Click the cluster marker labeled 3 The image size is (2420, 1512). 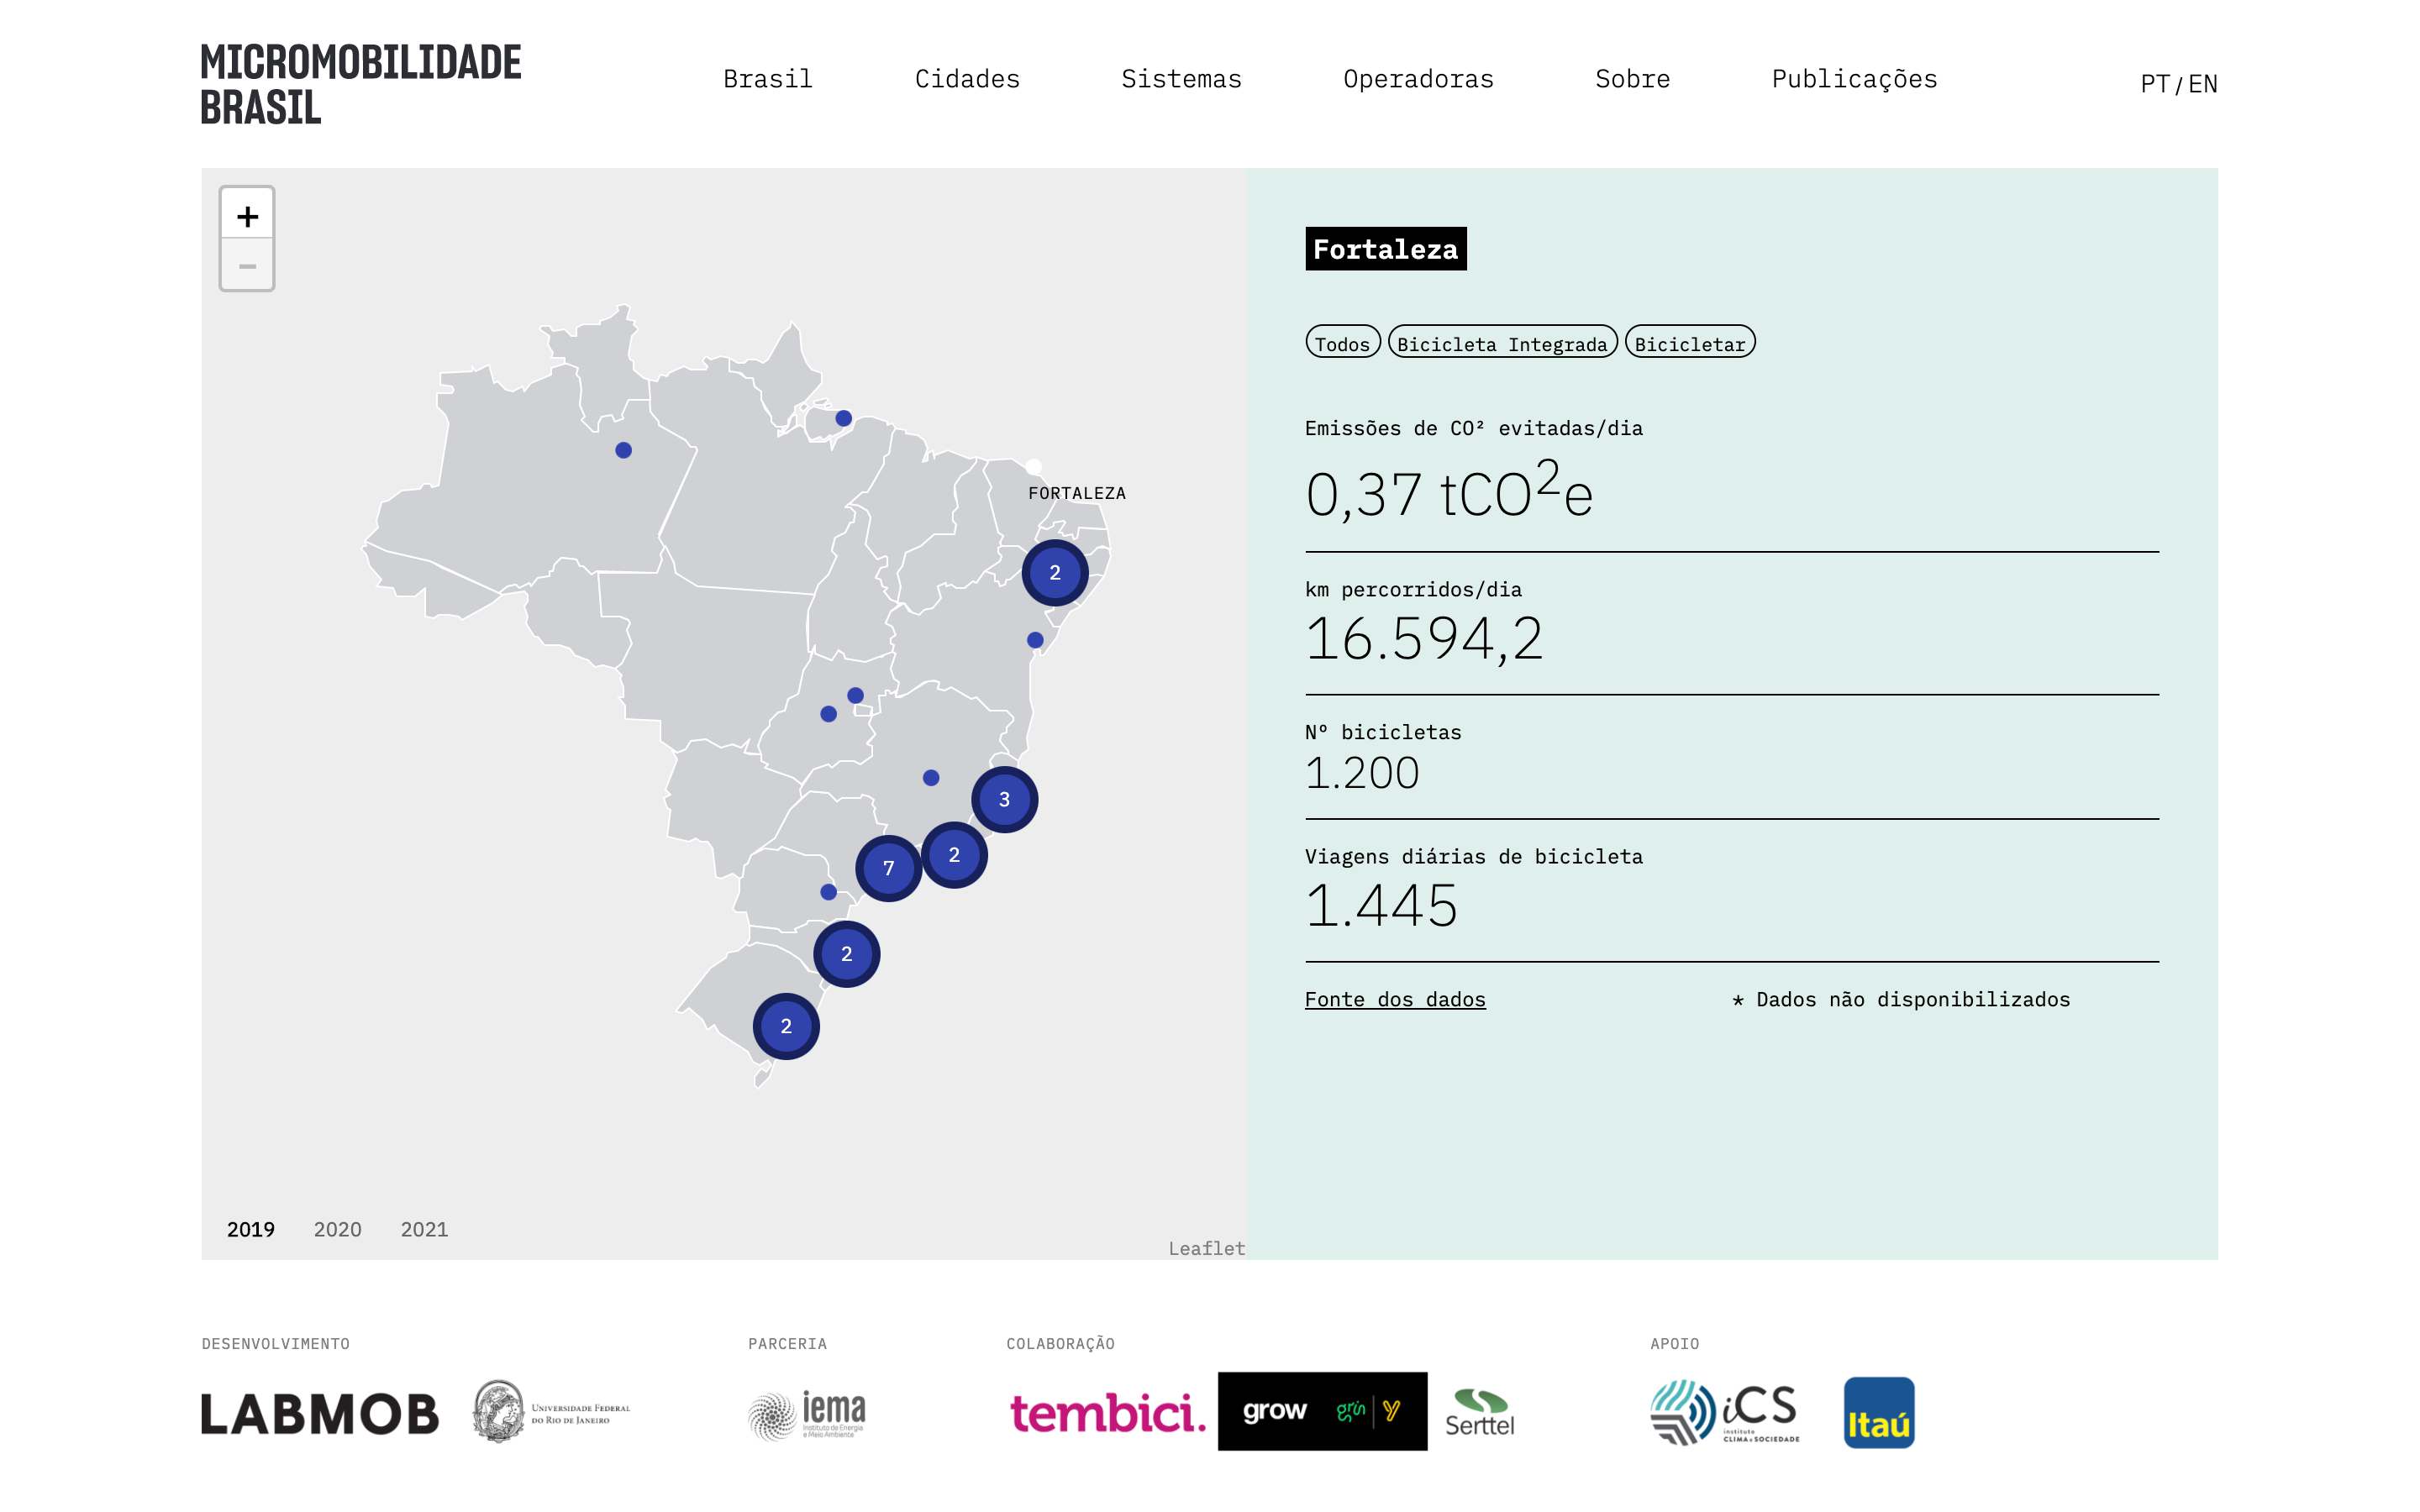[x=1004, y=799]
